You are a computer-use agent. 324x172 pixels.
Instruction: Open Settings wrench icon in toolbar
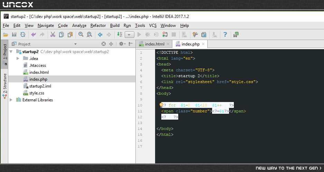tap(195, 35)
